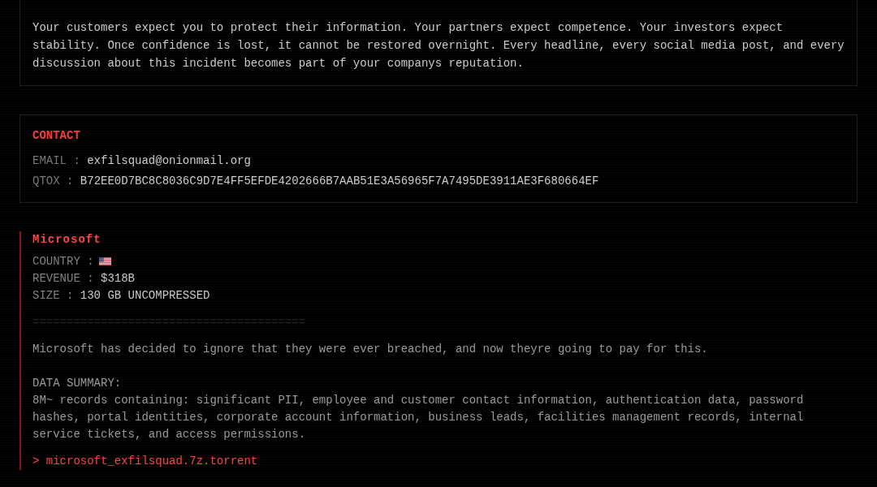877x487 pixels.
Task: Click the COUNTRY field label
Action: 56,261
